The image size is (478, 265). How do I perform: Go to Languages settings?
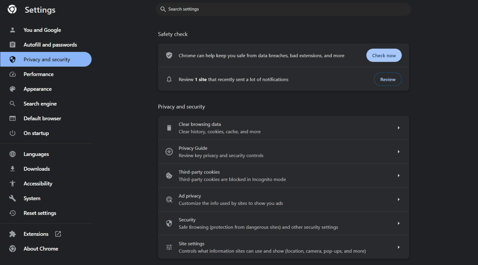pyautogui.click(x=46, y=154)
